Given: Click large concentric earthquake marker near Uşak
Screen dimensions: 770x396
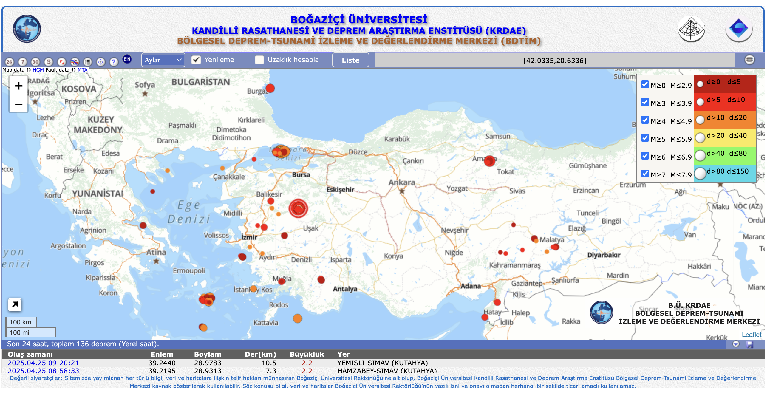Looking at the screenshot, I should [x=298, y=208].
